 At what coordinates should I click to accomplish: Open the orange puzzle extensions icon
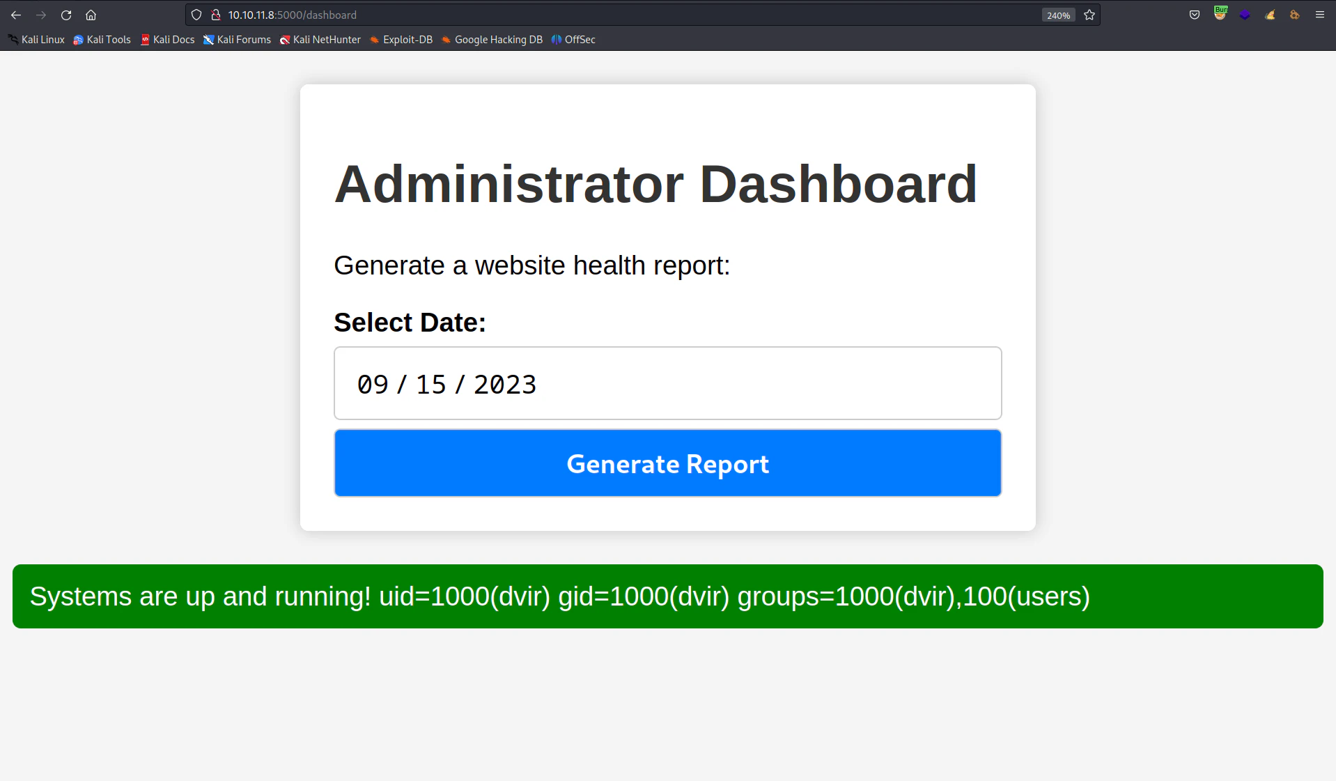point(1295,15)
